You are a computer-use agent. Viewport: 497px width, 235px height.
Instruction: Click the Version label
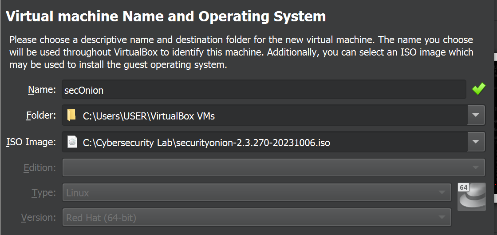click(39, 218)
